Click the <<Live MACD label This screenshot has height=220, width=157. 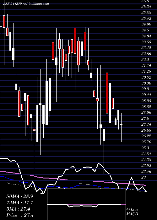pyautogui.click(x=132, y=212)
